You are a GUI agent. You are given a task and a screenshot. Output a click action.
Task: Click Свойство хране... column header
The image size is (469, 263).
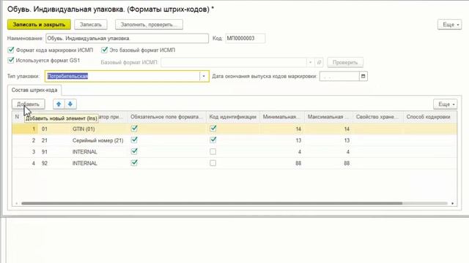(x=378, y=117)
